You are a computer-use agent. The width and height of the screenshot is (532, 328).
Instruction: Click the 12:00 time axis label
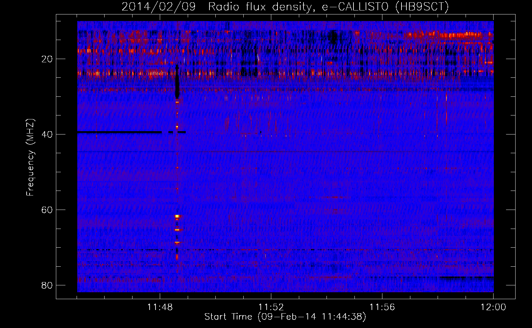pos(493,307)
